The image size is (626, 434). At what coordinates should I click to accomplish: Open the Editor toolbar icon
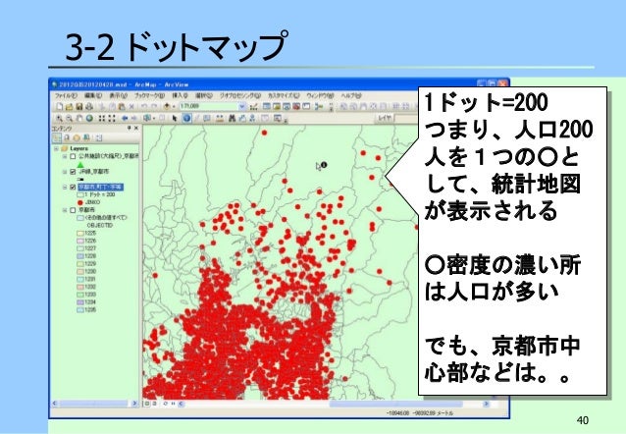click(253, 106)
